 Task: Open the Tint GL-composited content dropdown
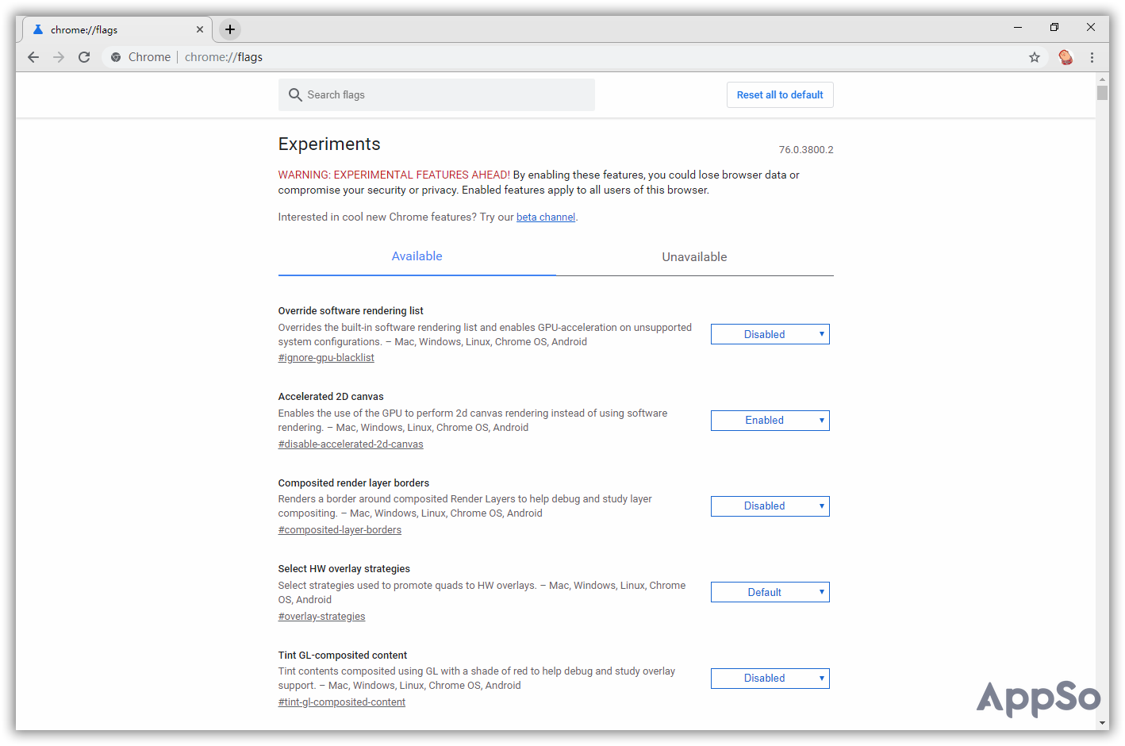[x=770, y=679]
